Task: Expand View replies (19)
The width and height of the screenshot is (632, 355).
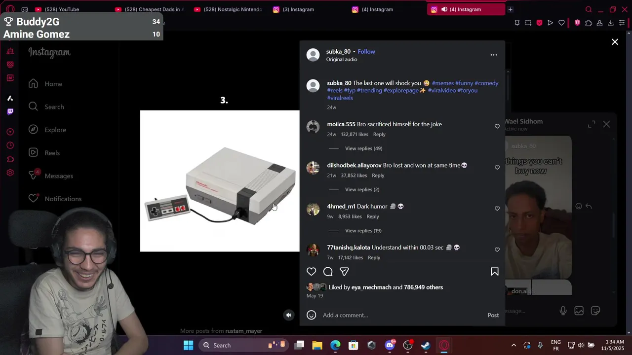Action: click(x=363, y=230)
